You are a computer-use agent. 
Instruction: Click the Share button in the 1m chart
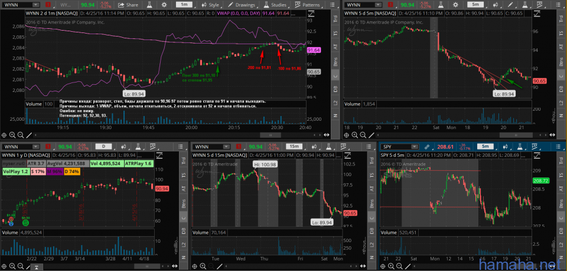tap(128, 5)
